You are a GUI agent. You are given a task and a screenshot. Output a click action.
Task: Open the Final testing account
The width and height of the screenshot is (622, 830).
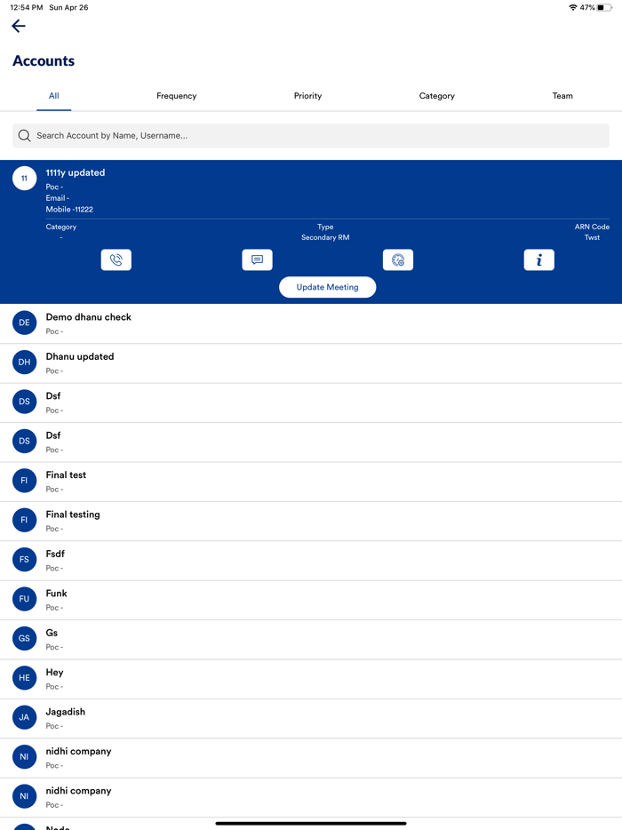(311, 521)
